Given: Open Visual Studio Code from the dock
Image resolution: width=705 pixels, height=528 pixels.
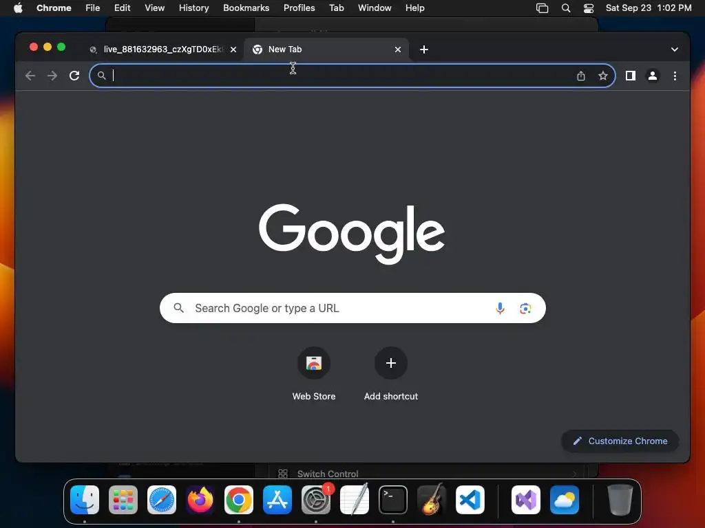Looking at the screenshot, I should (470, 500).
